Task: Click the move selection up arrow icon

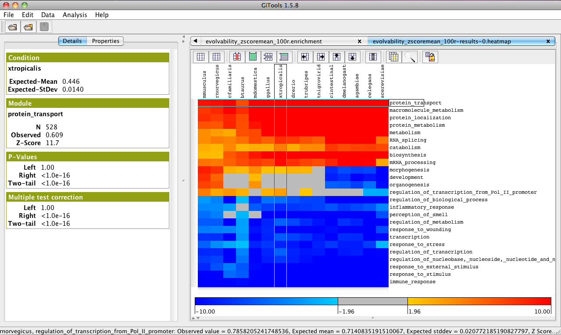Action: (336, 57)
